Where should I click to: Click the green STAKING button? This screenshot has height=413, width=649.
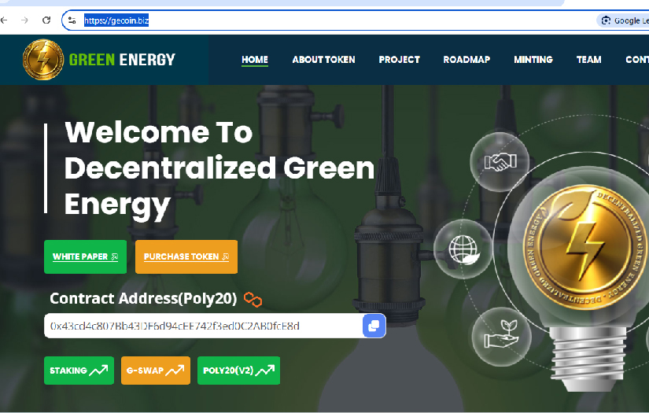point(79,371)
